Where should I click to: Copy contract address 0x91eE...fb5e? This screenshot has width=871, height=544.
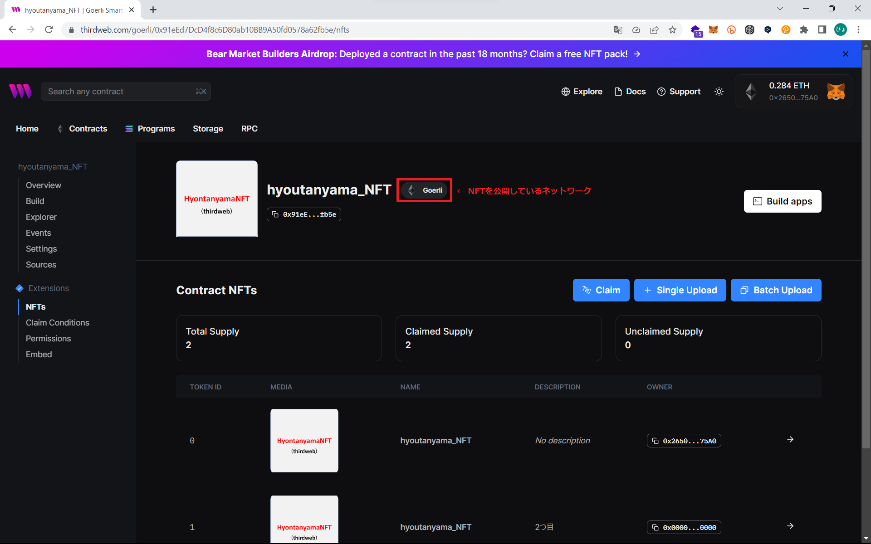point(304,214)
